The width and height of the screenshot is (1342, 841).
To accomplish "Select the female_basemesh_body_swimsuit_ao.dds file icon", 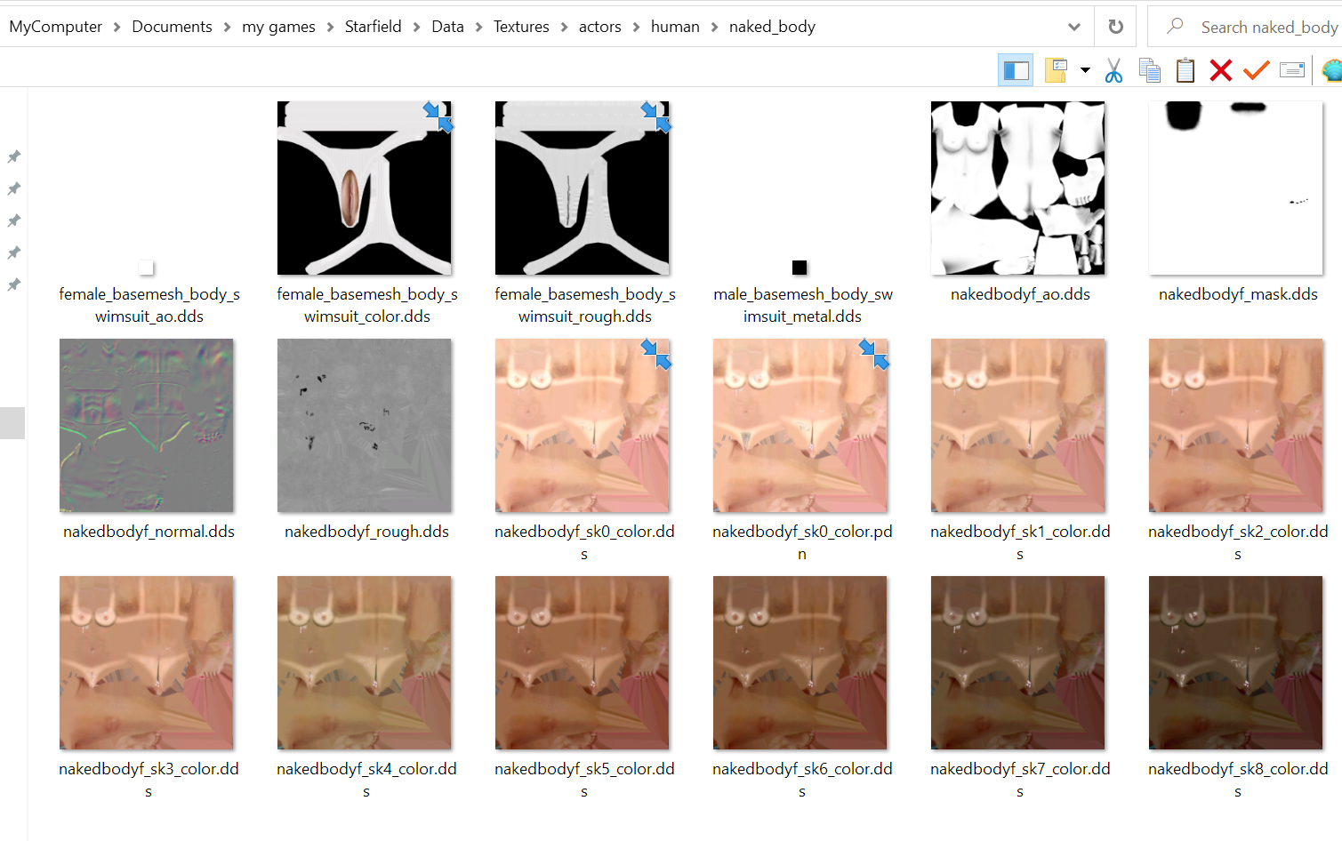I will [x=147, y=268].
